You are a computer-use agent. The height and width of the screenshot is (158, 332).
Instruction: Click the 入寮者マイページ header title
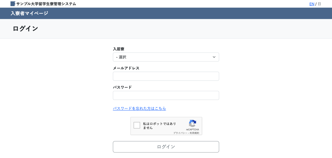pyautogui.click(x=29, y=13)
